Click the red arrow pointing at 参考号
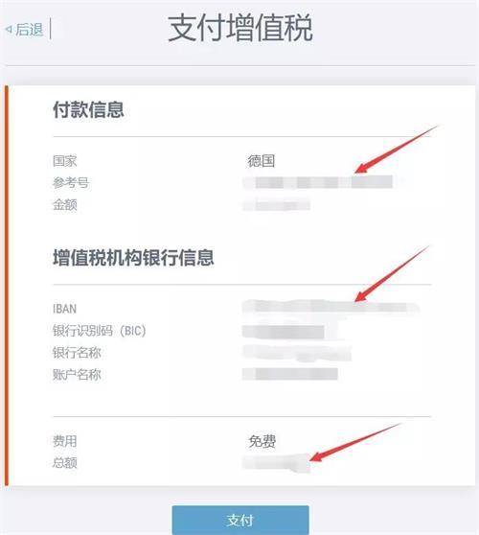 point(397,150)
